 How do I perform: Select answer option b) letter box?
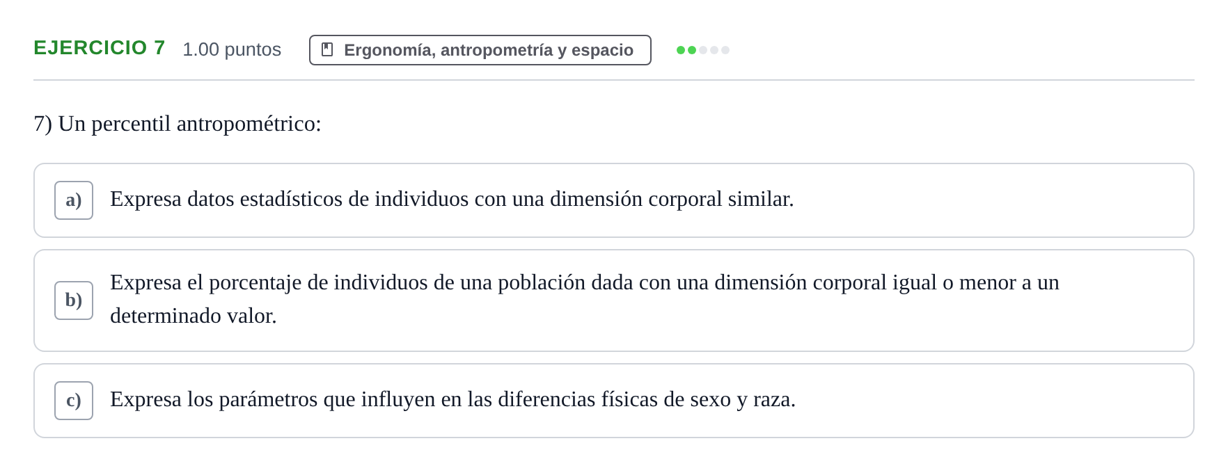[x=74, y=300]
